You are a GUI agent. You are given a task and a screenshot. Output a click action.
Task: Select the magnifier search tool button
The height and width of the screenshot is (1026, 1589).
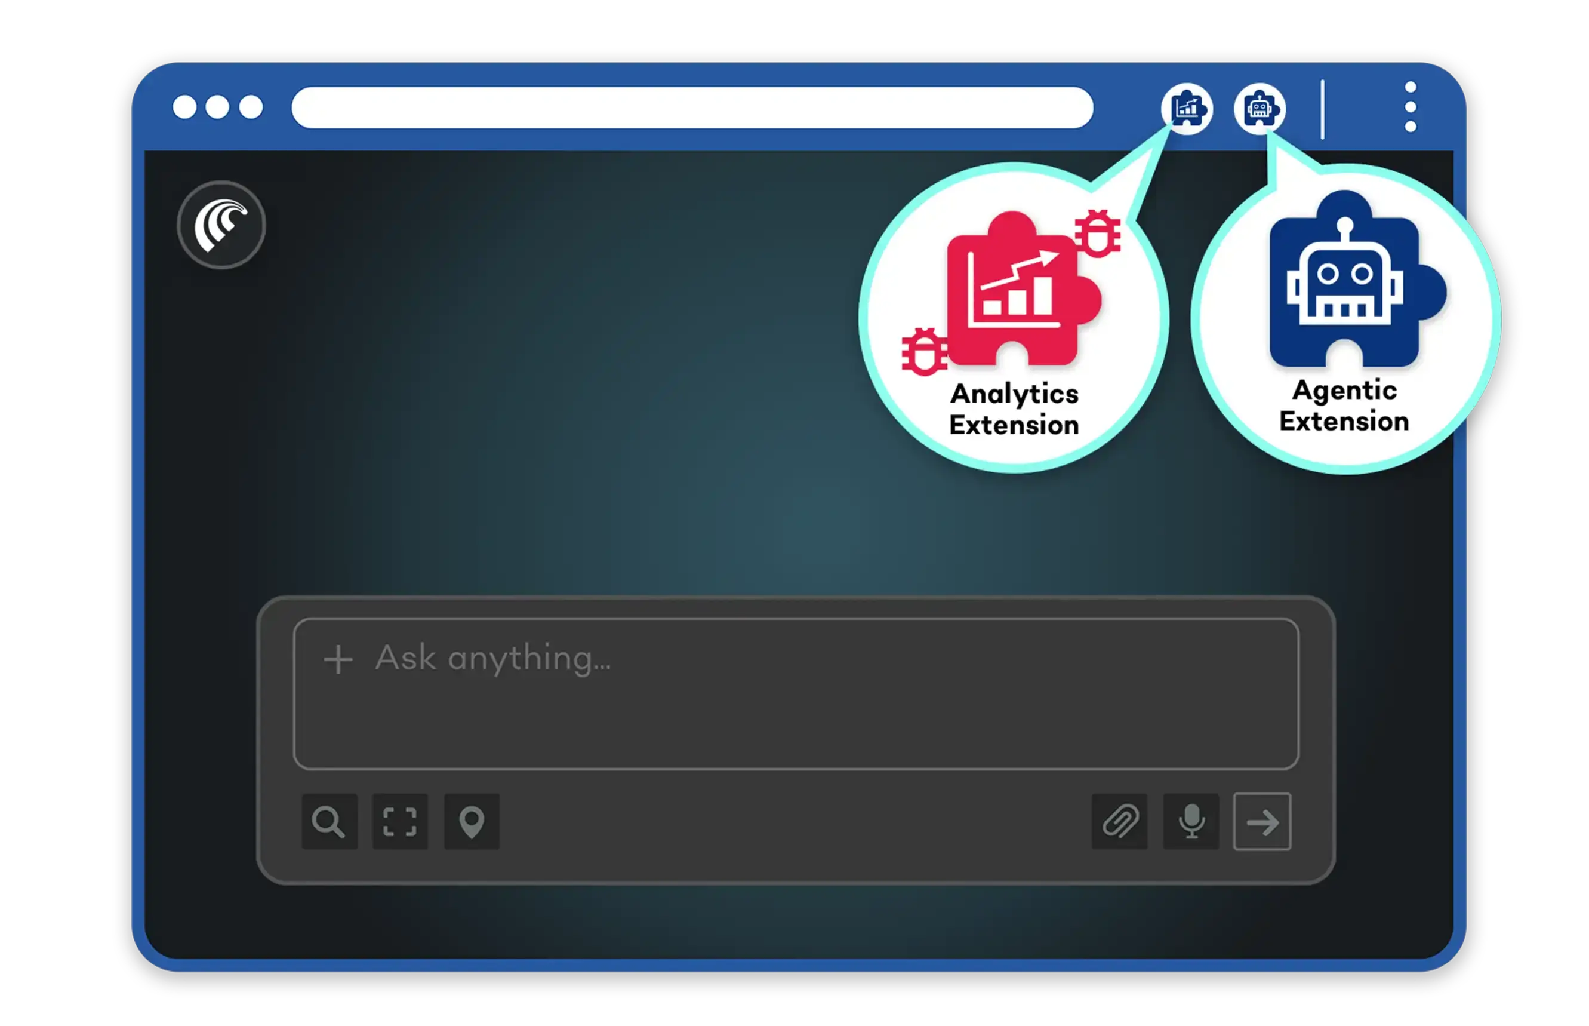tap(329, 822)
